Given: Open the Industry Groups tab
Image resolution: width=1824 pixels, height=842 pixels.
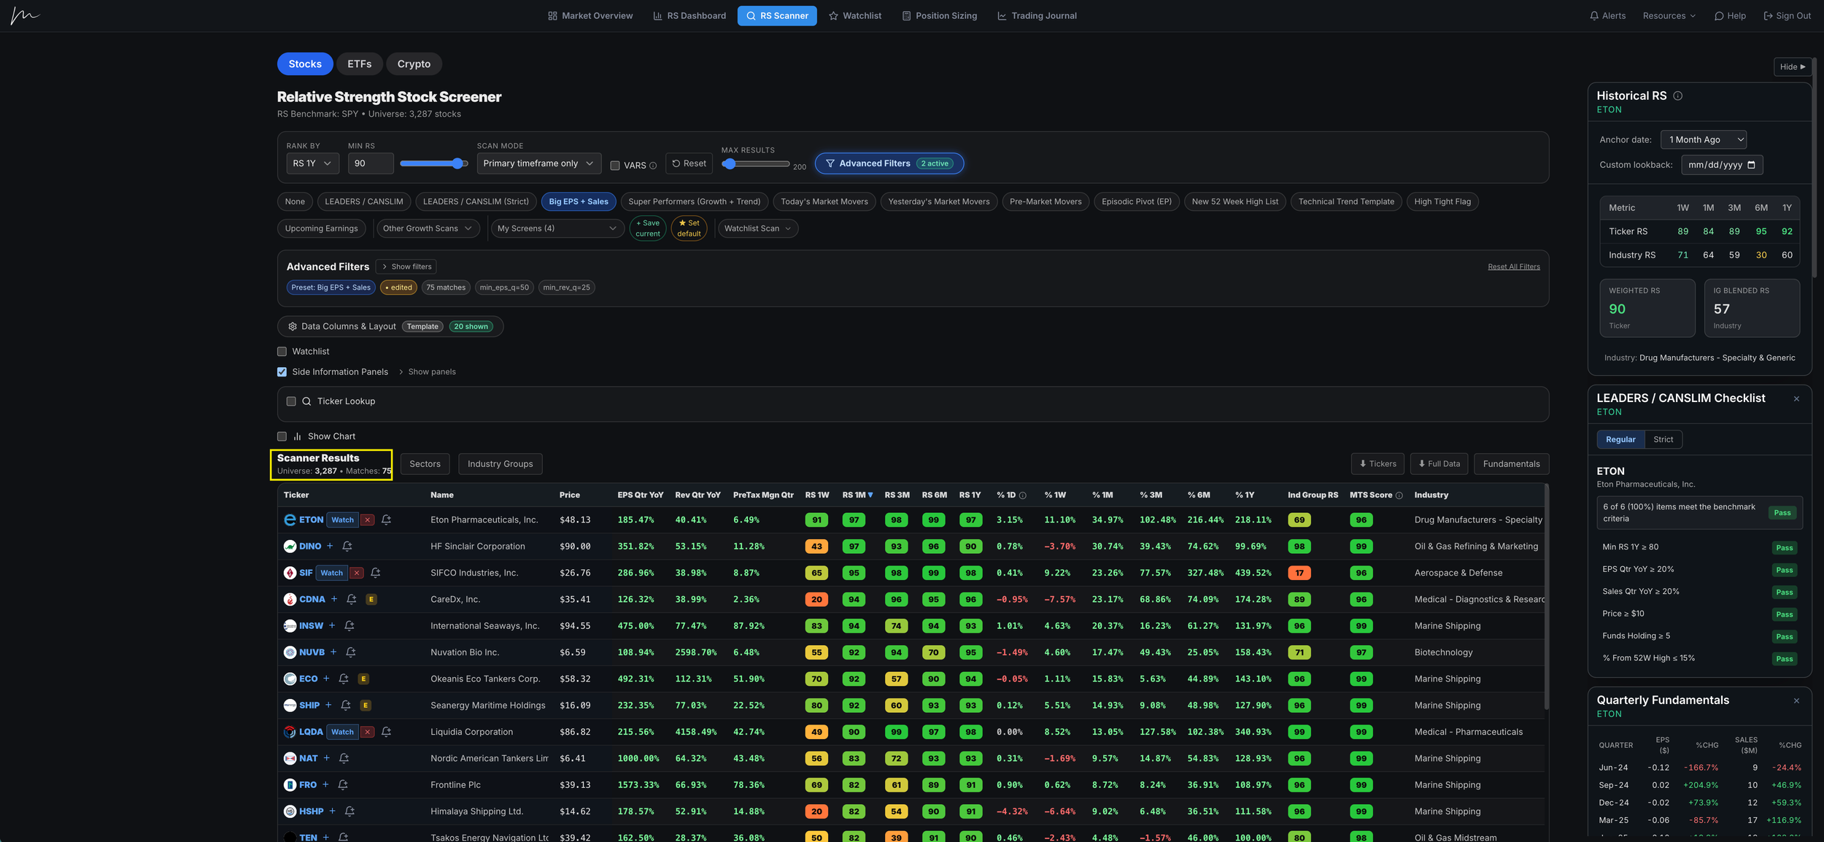Looking at the screenshot, I should [500, 464].
